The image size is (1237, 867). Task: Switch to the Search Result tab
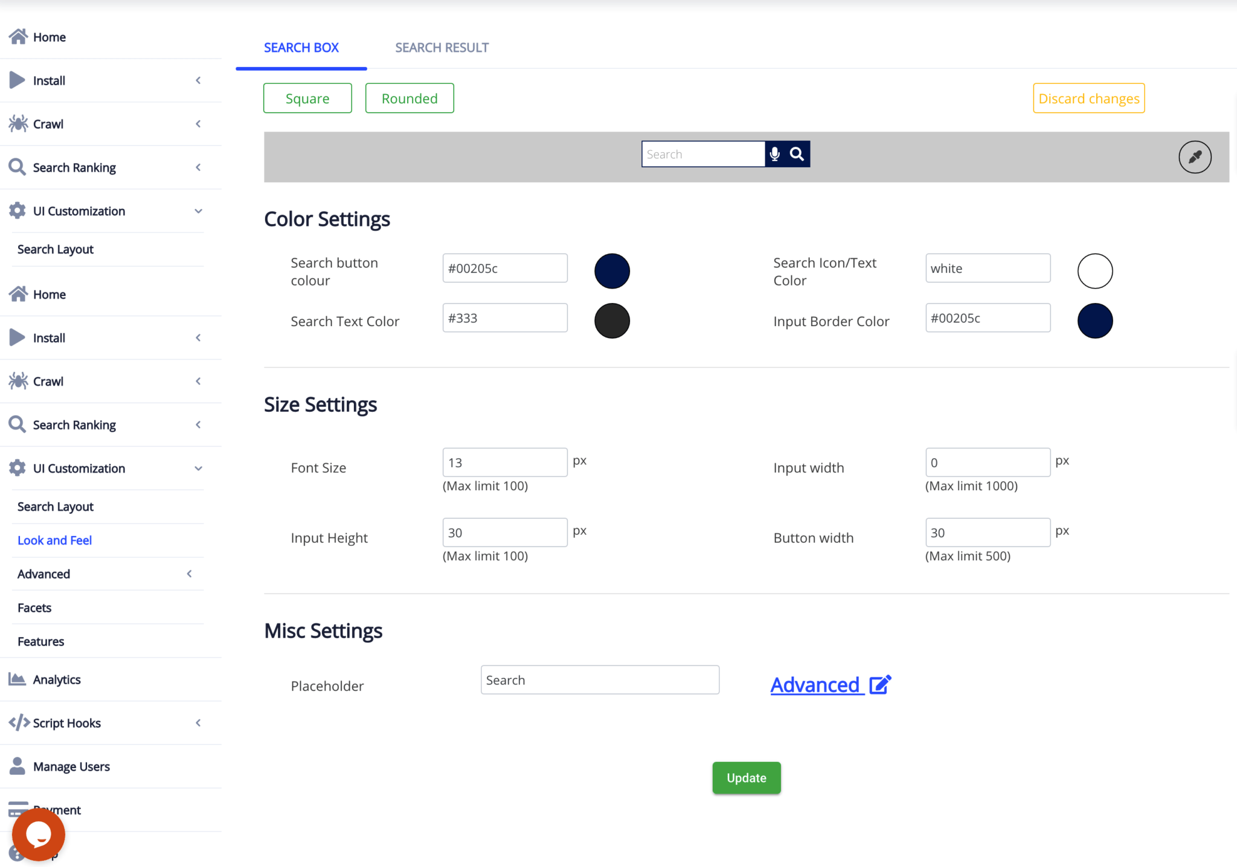coord(442,47)
